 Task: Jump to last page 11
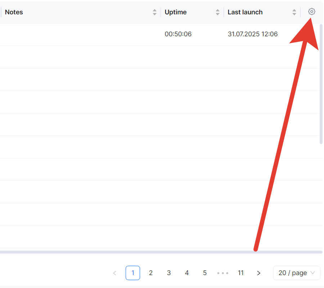[x=241, y=273]
